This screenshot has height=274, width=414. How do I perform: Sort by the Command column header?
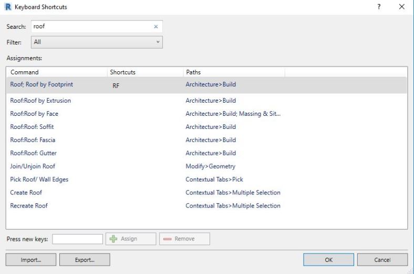[x=57, y=72]
